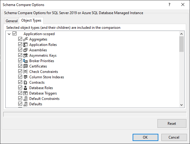Screen dimensions: 190x144
Task: Select the Column Store Indexes label
Action: tap(47, 77)
